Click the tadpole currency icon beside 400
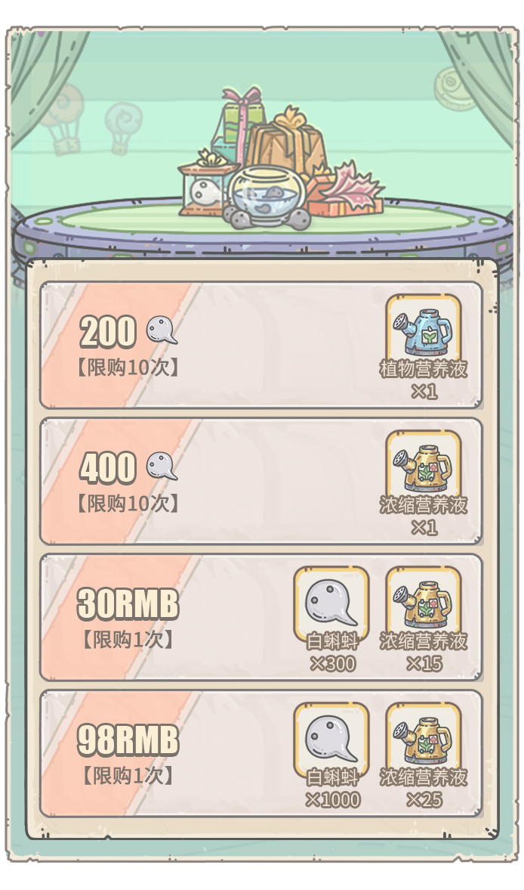The width and height of the screenshot is (524, 890). (162, 467)
